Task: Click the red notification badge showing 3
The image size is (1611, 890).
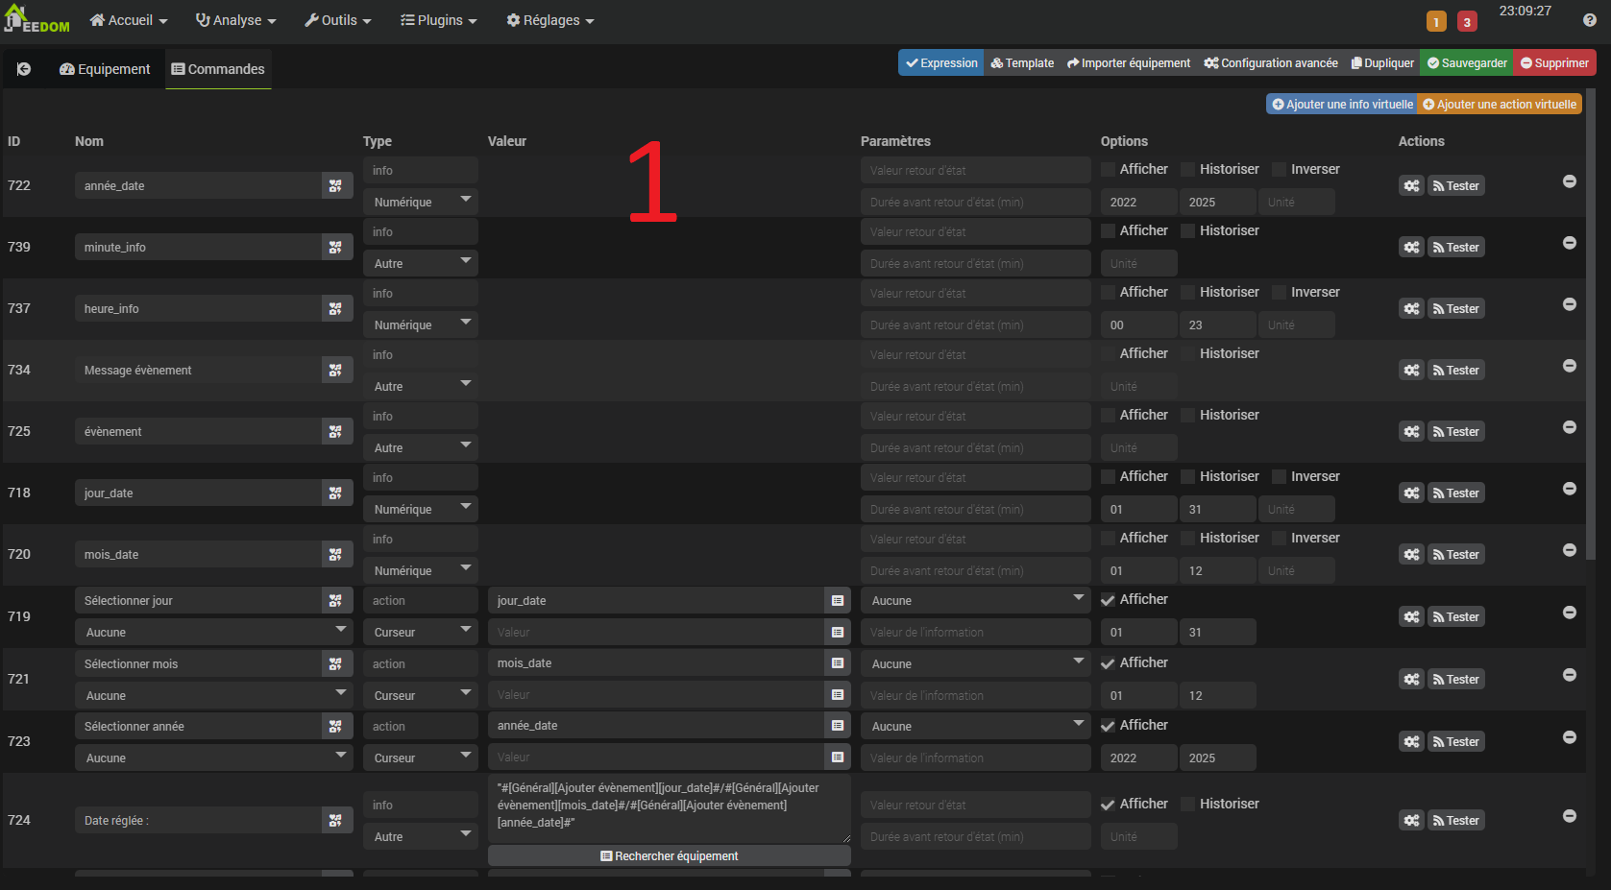Action: [1467, 22]
